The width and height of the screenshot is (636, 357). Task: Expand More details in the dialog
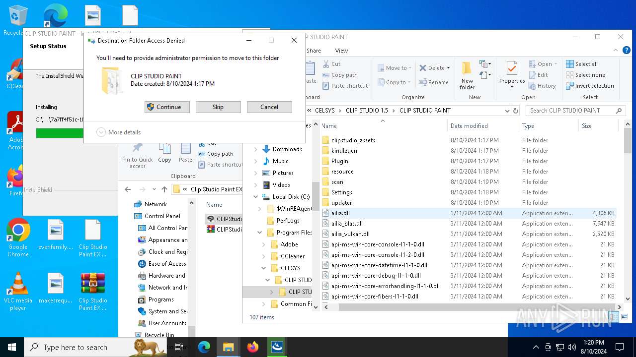point(119,132)
